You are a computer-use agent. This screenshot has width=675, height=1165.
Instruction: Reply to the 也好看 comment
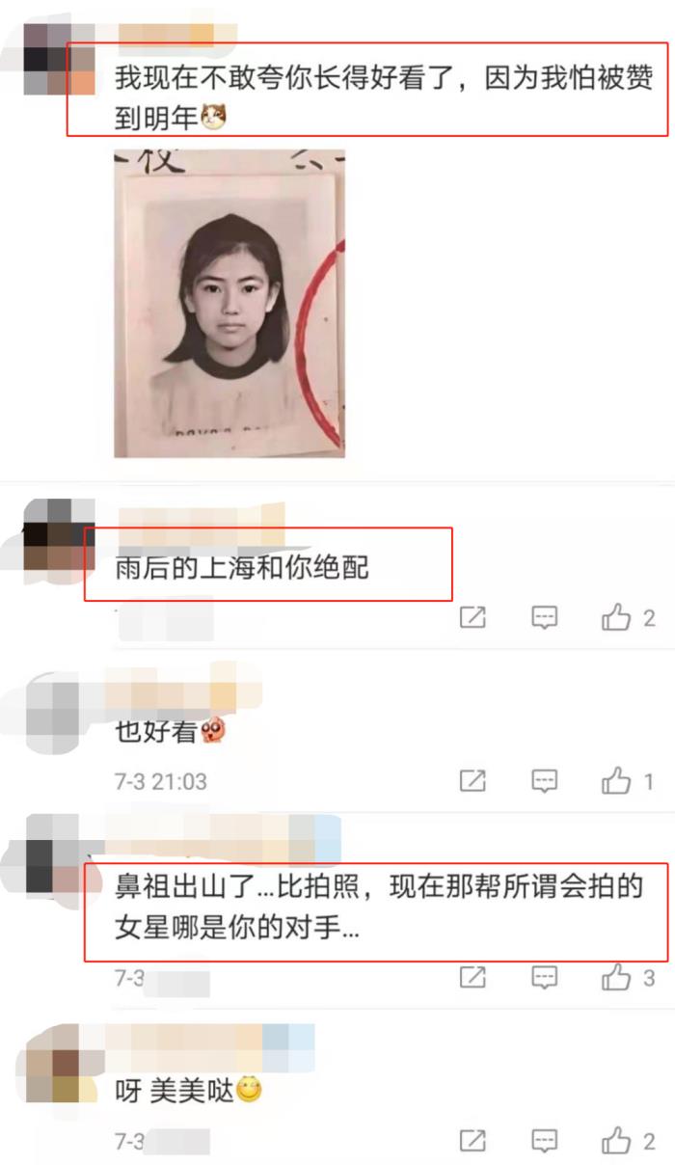point(545,780)
